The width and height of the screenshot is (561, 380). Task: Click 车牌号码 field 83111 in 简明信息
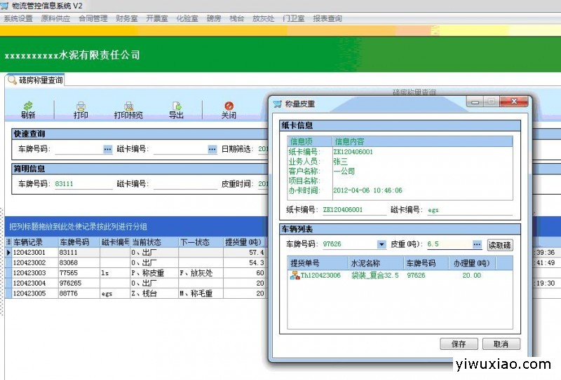click(83, 184)
